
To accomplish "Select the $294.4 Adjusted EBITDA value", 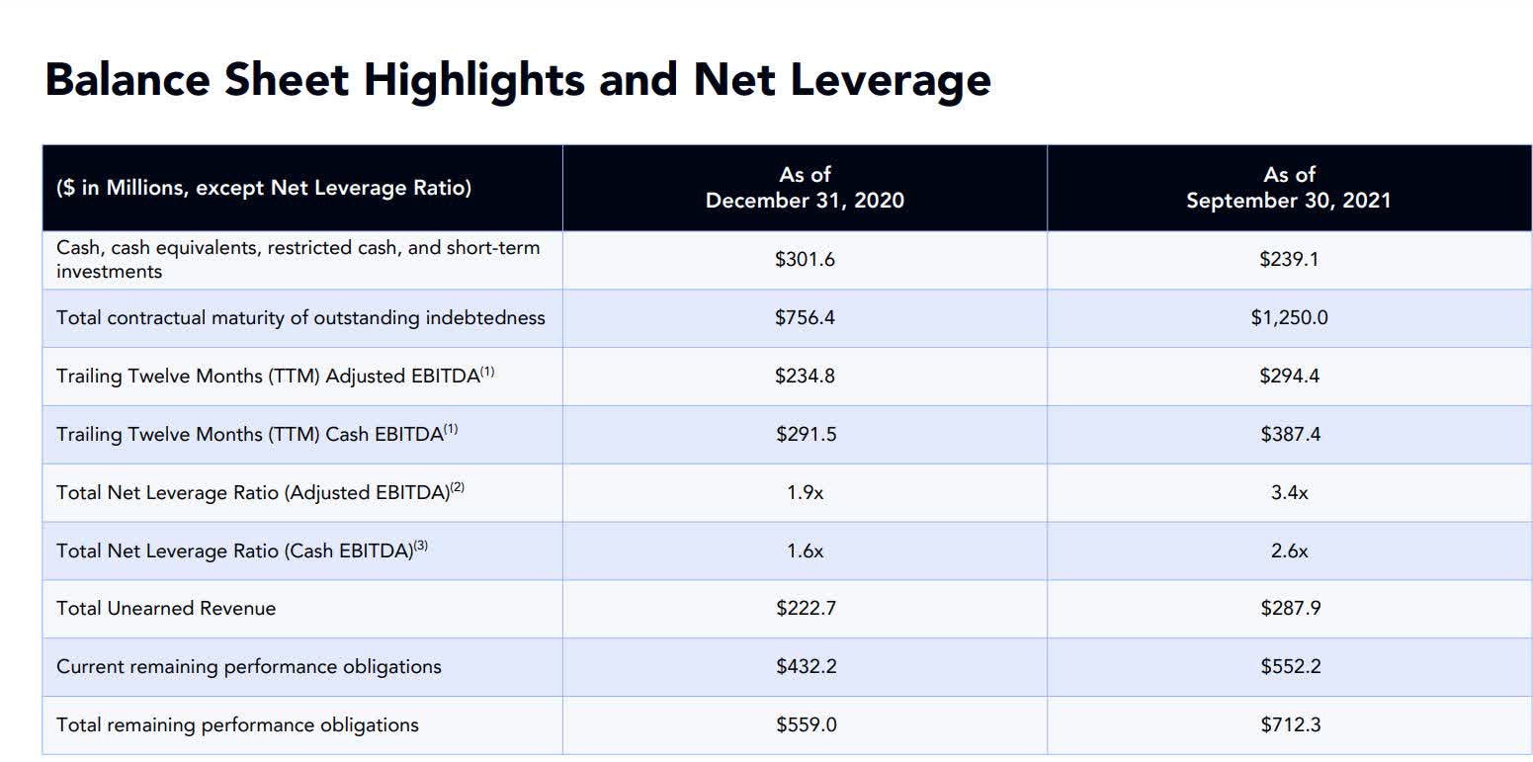I will [x=1289, y=377].
